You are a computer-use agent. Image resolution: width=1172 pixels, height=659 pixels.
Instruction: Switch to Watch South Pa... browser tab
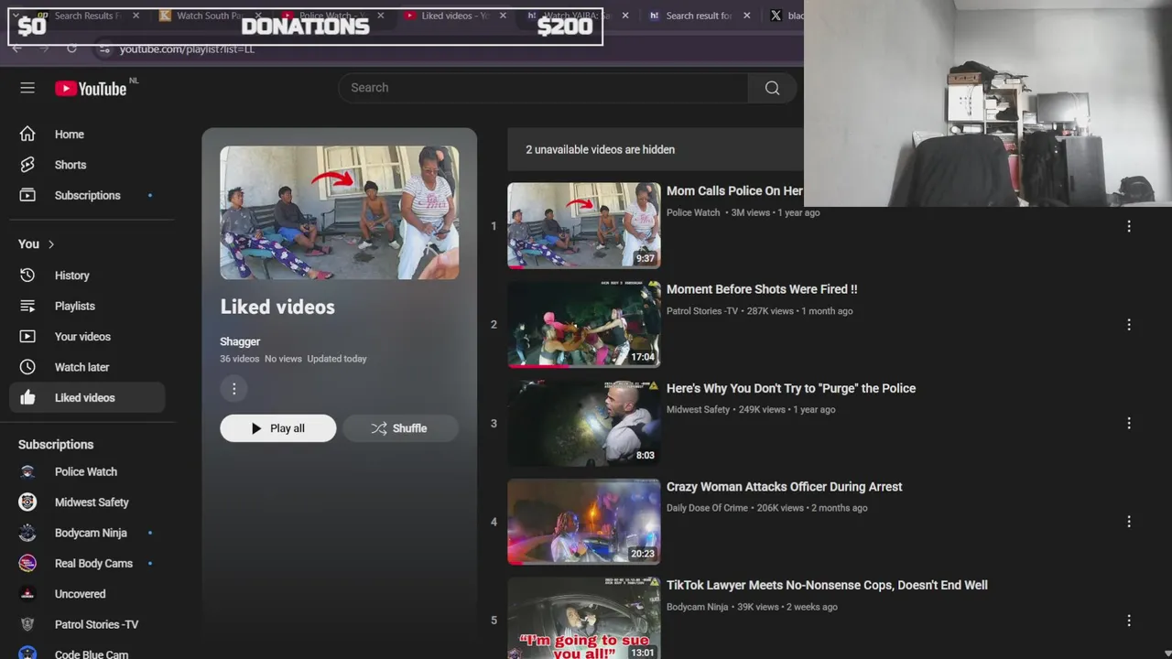(x=209, y=16)
